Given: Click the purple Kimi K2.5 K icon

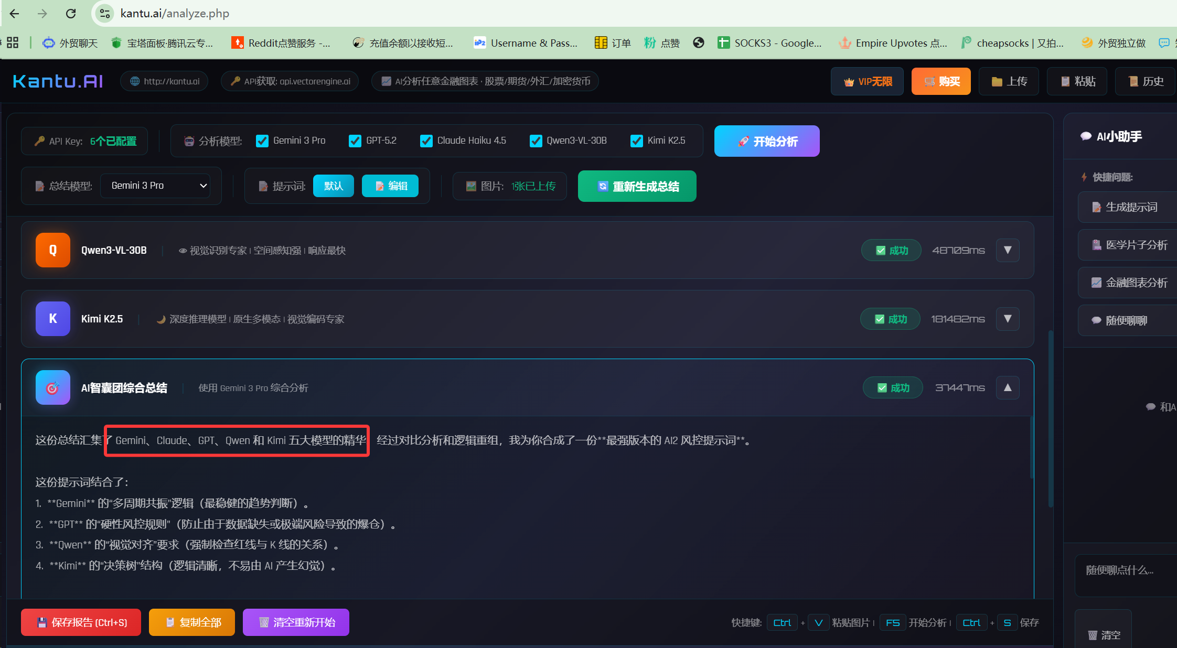Looking at the screenshot, I should [x=53, y=319].
